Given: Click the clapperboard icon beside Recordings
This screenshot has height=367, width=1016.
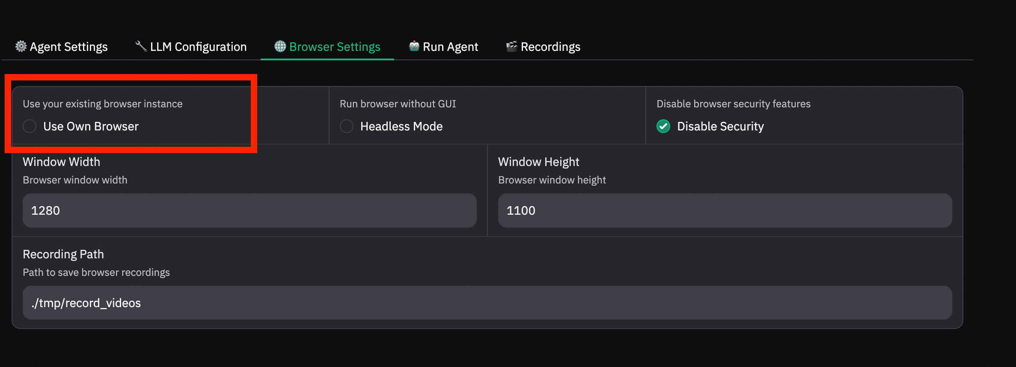Looking at the screenshot, I should click(x=511, y=46).
